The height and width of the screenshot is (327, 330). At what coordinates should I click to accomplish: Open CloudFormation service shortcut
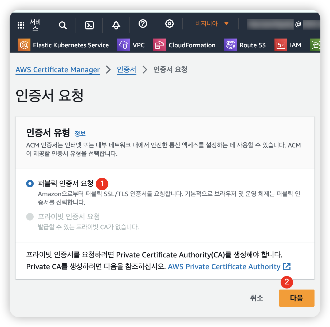pos(184,45)
